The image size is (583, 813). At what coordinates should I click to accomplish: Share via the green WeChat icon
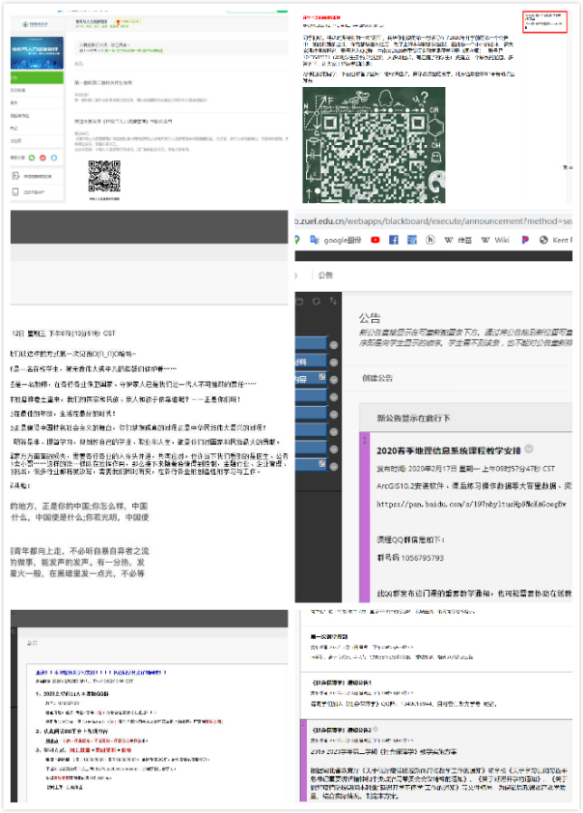[x=31, y=157]
